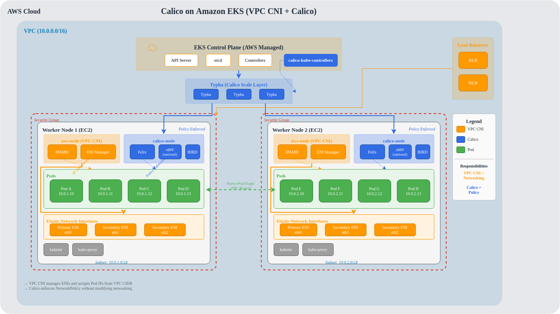This screenshot has height=314, width=560.
Task: Click the ALB load balancer block
Action: (473, 60)
